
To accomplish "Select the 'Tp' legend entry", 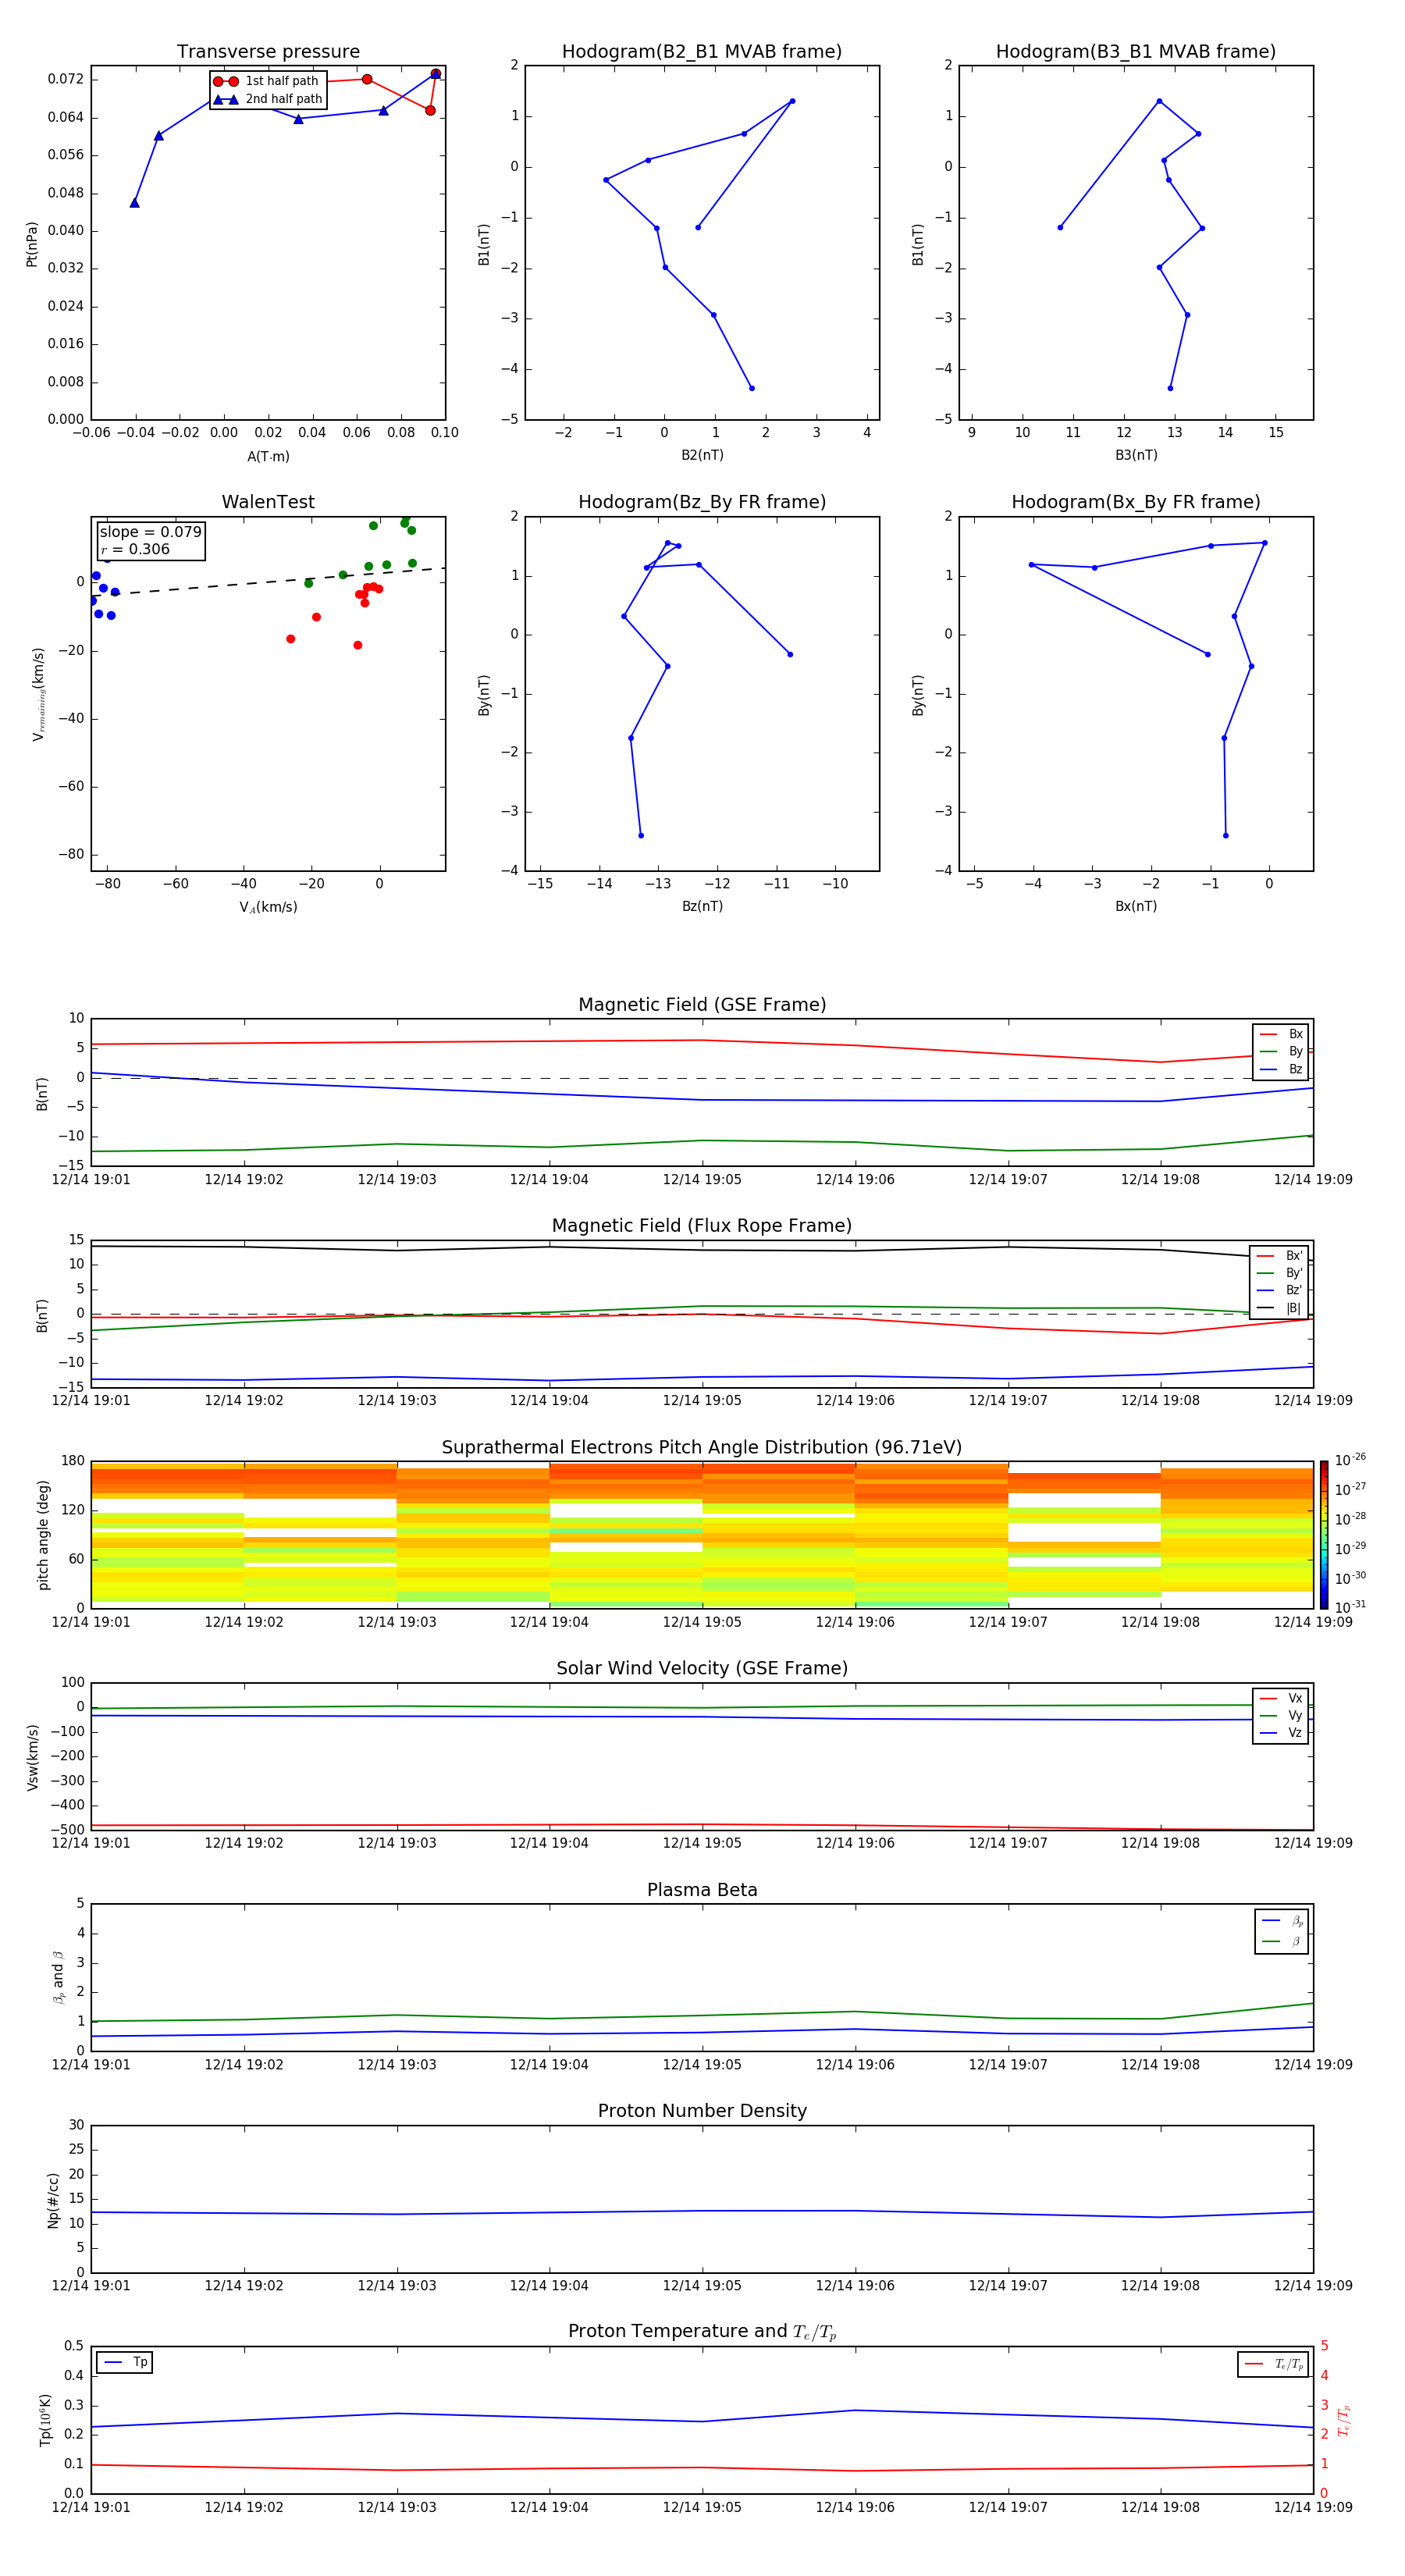I will click(125, 2362).
